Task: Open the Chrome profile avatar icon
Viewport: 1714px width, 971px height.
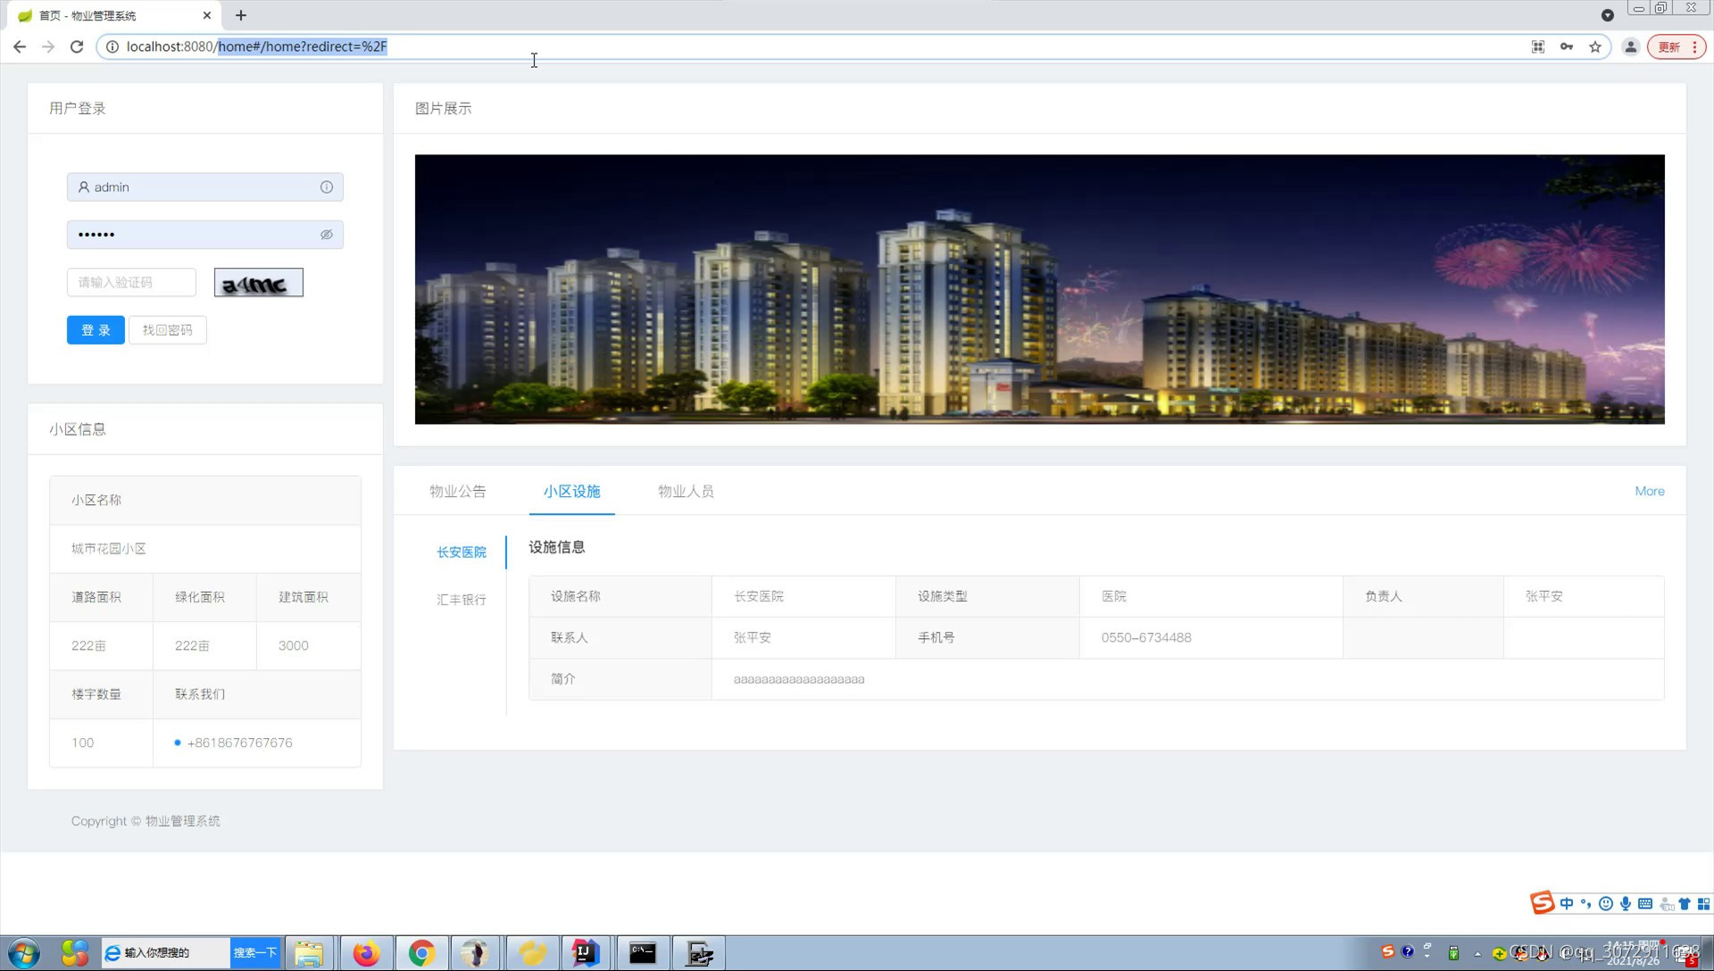Action: (x=1630, y=46)
